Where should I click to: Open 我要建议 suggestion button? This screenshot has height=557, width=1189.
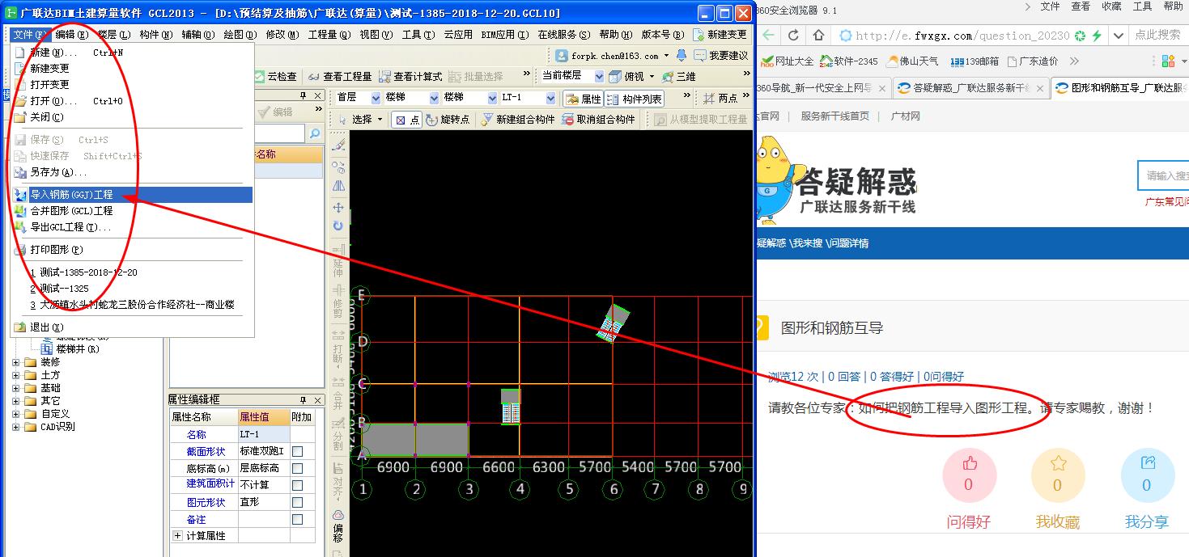pyautogui.click(x=720, y=56)
